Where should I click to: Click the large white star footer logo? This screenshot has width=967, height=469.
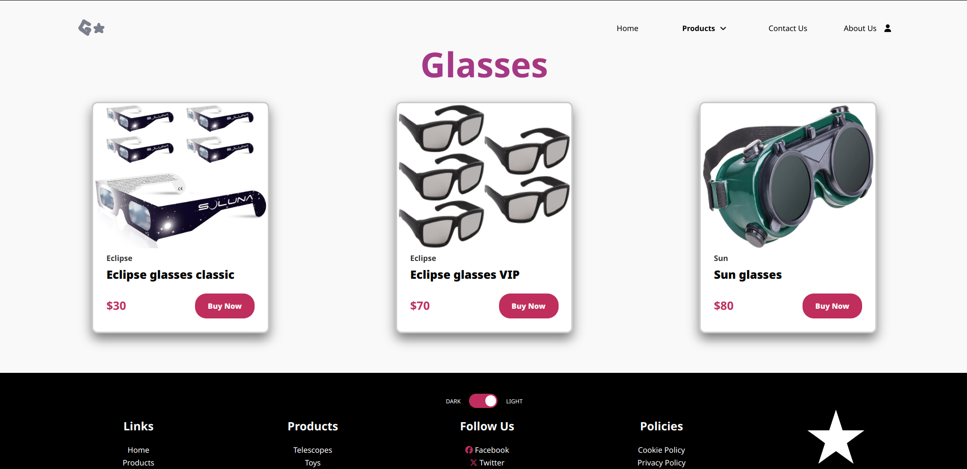click(x=836, y=437)
